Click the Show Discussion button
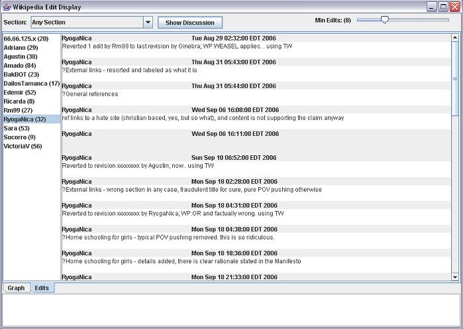 [x=190, y=23]
